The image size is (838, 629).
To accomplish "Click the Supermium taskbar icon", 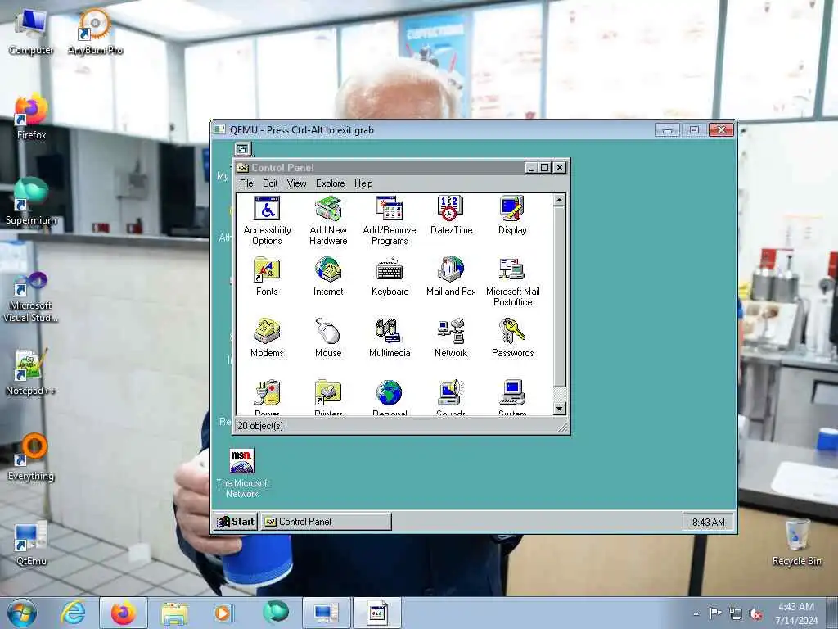I will tap(276, 613).
